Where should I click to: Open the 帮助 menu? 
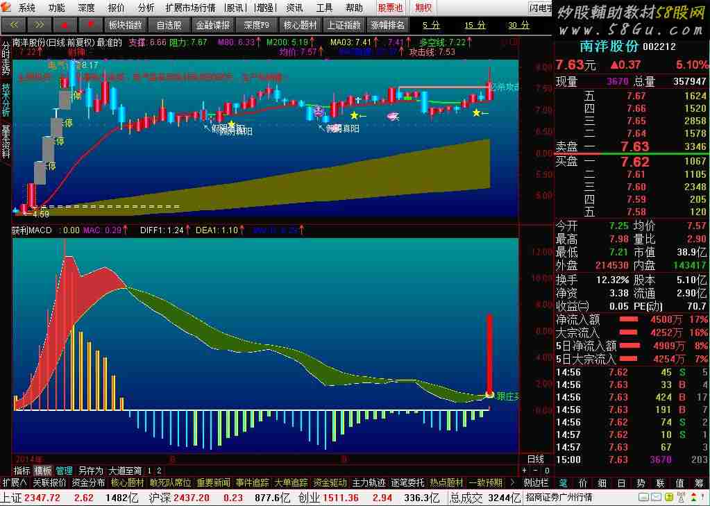coord(354,8)
